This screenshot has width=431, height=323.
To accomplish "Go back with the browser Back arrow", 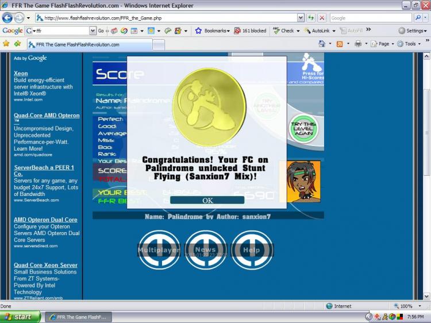I will click(7, 18).
